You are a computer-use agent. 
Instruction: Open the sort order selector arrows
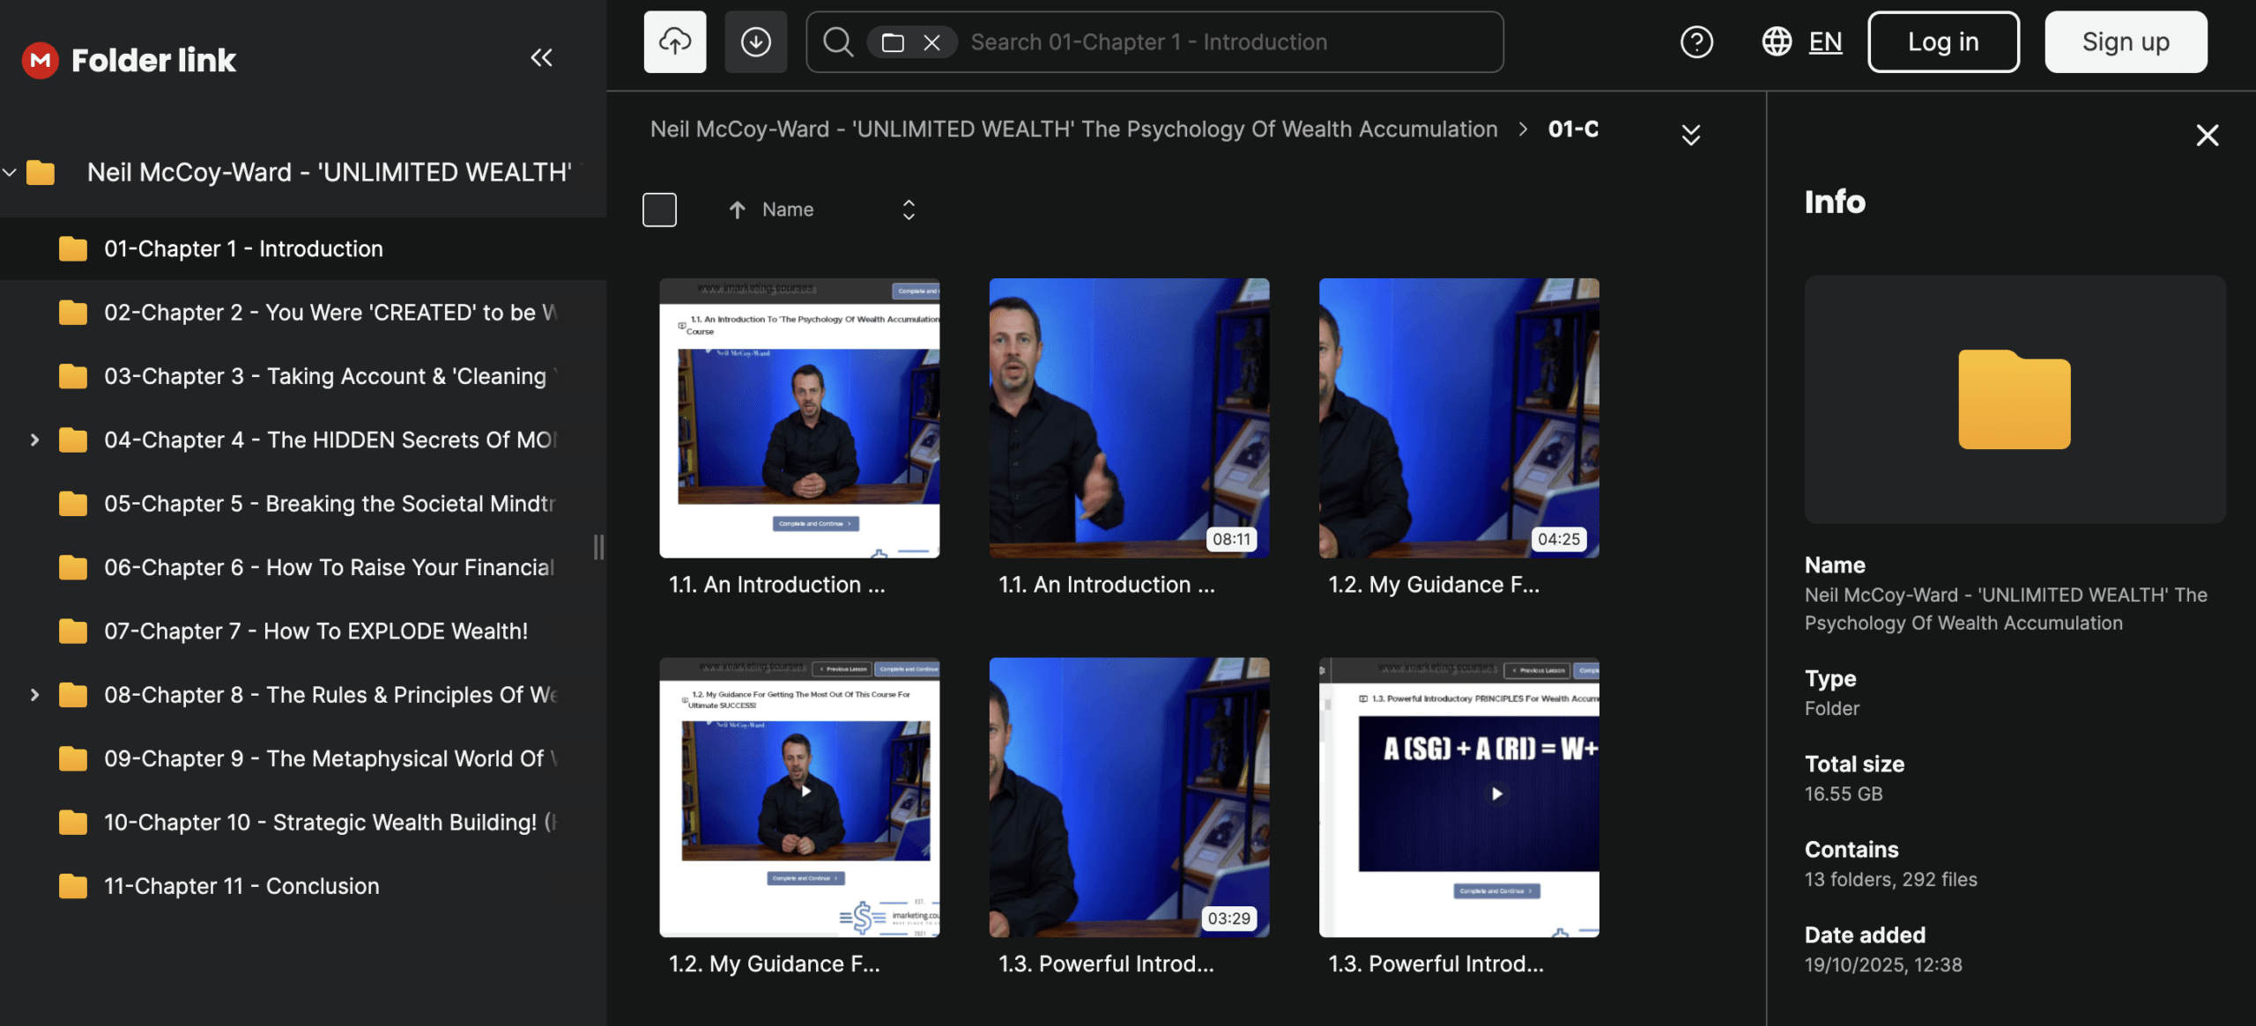(x=909, y=210)
